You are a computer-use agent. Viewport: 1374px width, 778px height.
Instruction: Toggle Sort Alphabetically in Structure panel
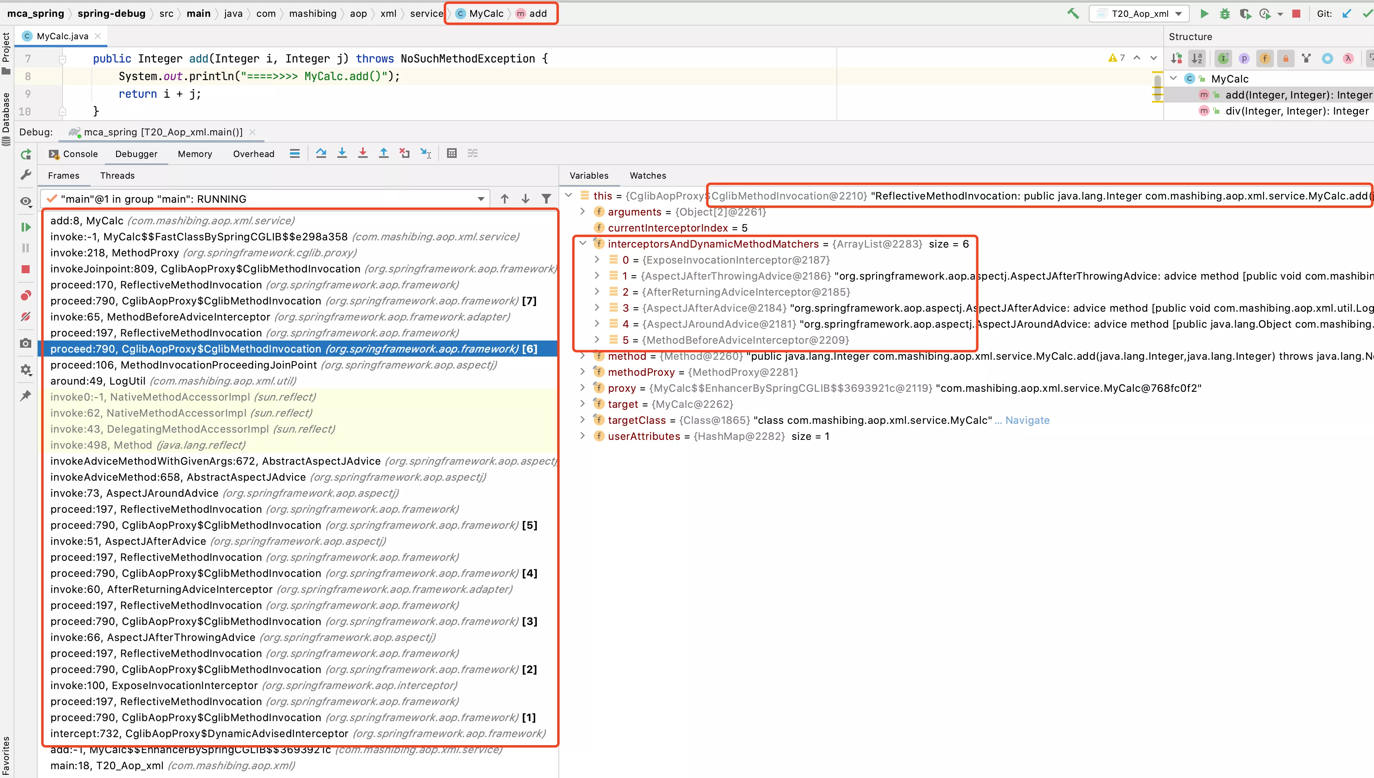pos(1197,58)
